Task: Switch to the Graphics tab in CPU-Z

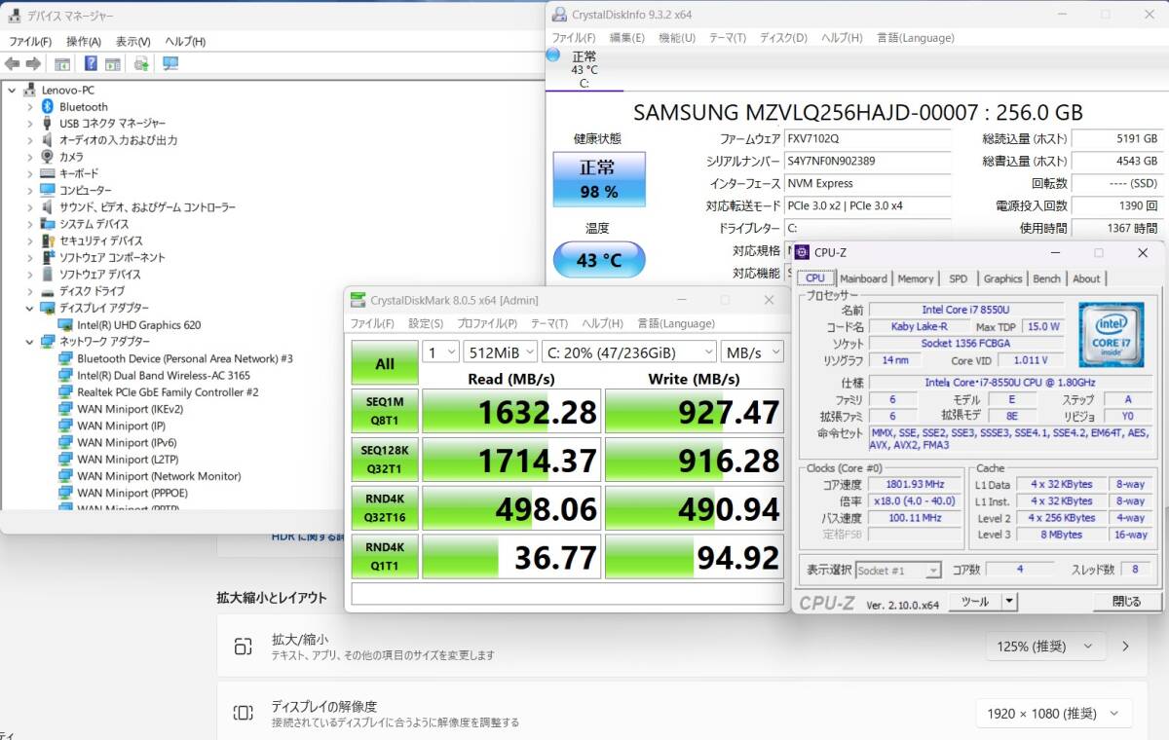Action: [1002, 278]
